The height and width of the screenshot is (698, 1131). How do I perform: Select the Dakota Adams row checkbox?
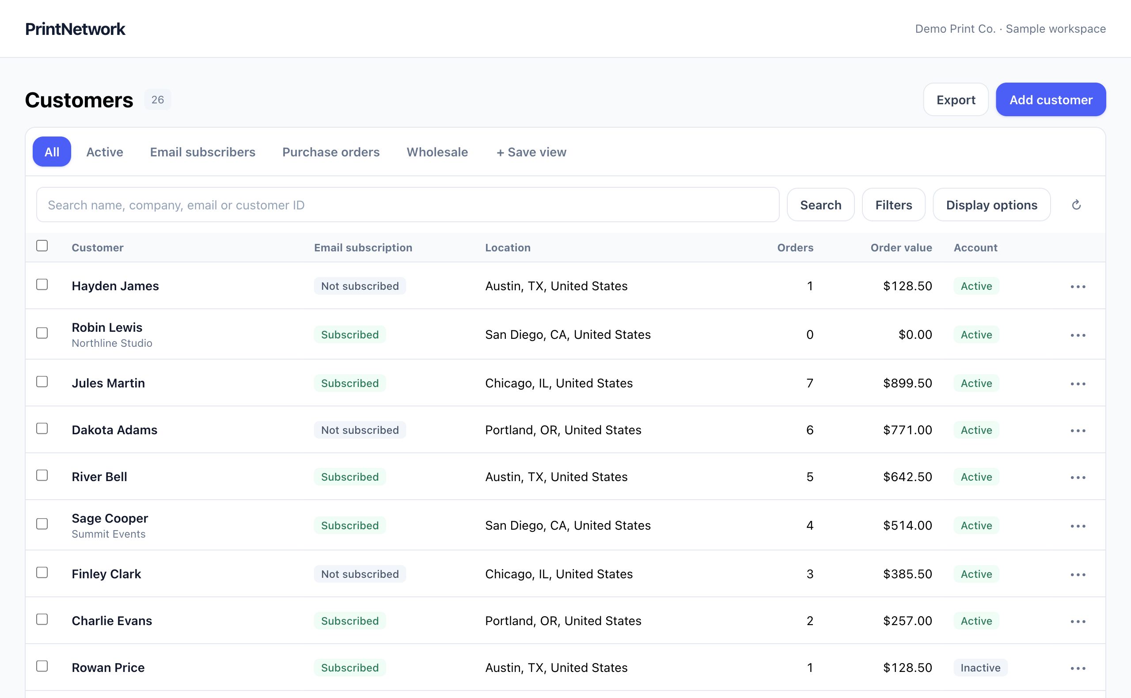click(42, 429)
